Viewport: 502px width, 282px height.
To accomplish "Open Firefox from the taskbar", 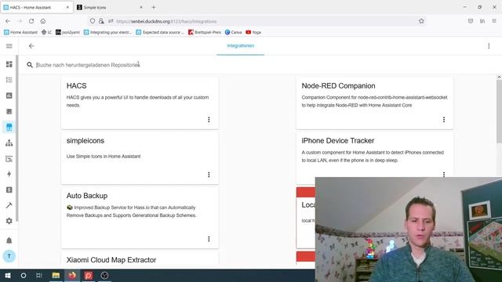I will (72, 275).
